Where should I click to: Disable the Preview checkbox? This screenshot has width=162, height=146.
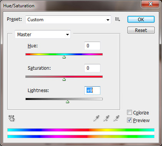click(x=129, y=120)
